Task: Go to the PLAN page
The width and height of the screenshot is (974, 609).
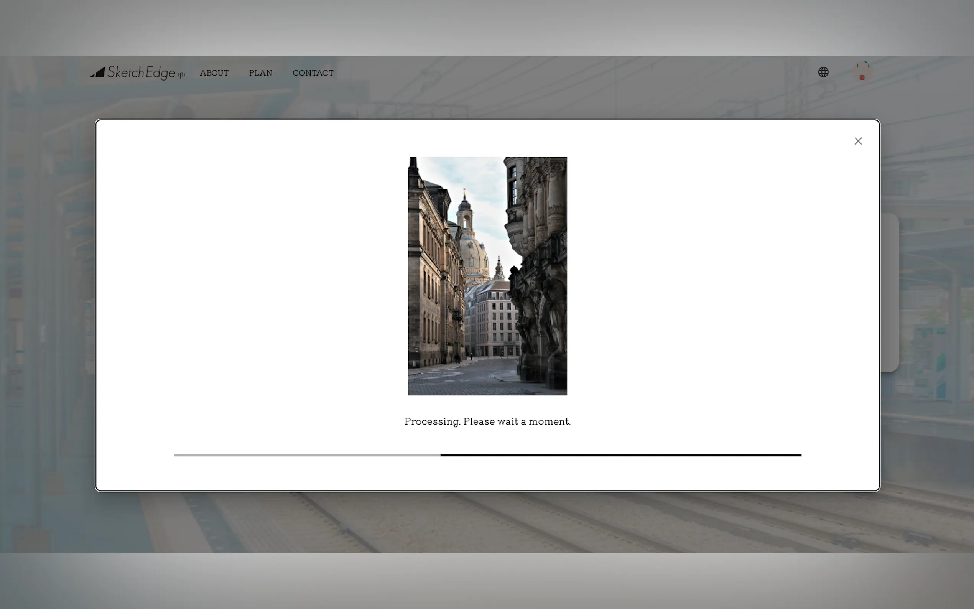Action: 260,73
